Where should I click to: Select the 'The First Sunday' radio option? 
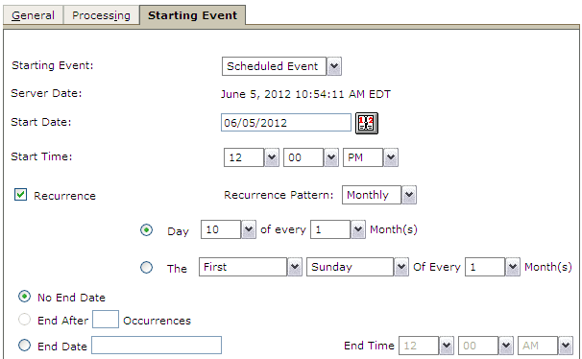[146, 267]
